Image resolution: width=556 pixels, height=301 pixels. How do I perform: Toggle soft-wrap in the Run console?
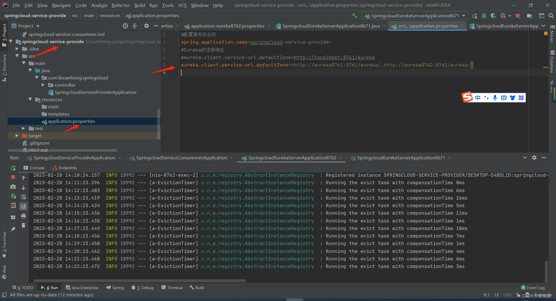point(23,197)
